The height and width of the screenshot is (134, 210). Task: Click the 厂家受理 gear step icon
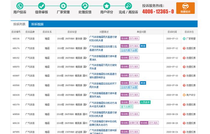[x=63, y=6]
